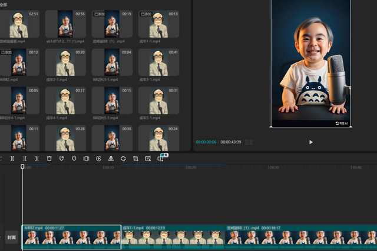The width and height of the screenshot is (377, 251).
Task: Click the freeze frame icon in timeline toolbar
Action: (x=86, y=159)
